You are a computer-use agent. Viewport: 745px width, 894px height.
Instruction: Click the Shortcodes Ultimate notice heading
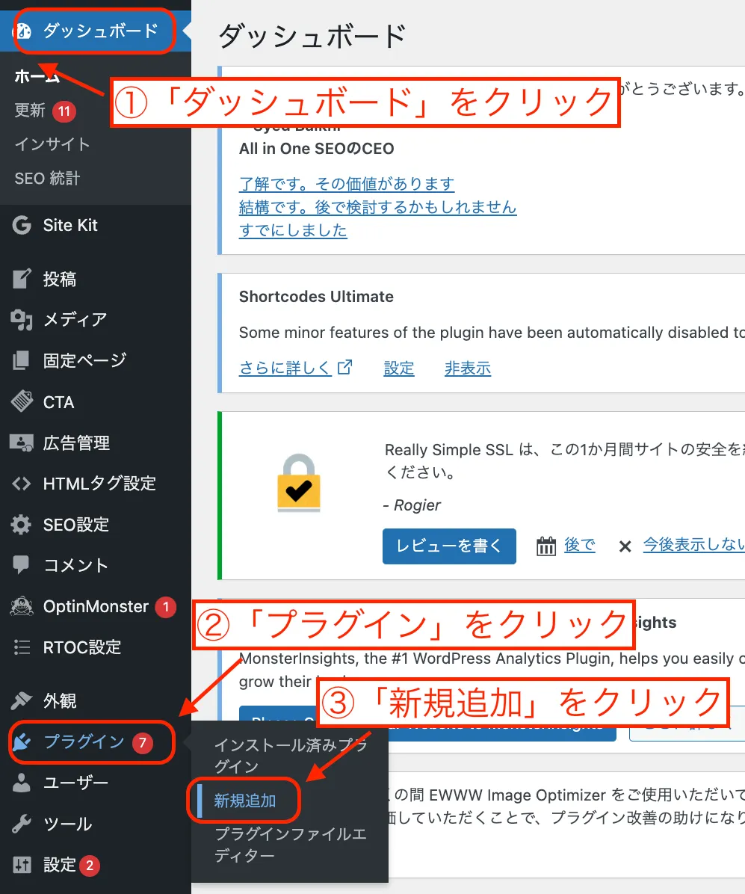coord(316,297)
